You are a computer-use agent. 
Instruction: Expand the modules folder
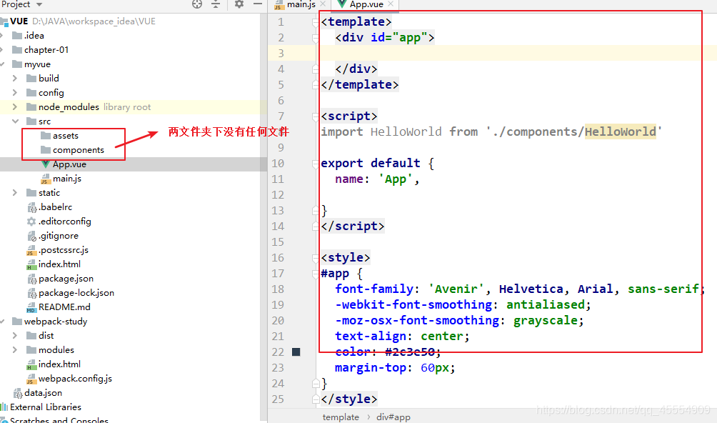click(14, 350)
